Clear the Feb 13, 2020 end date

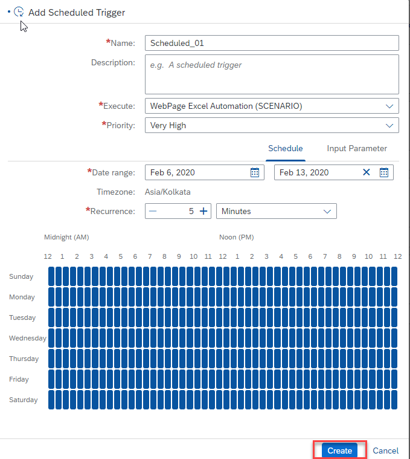(x=367, y=172)
